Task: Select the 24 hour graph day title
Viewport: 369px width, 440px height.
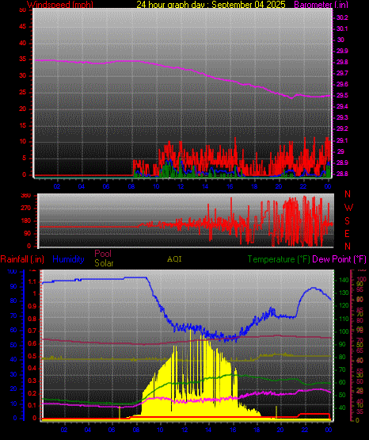Action: click(211, 5)
